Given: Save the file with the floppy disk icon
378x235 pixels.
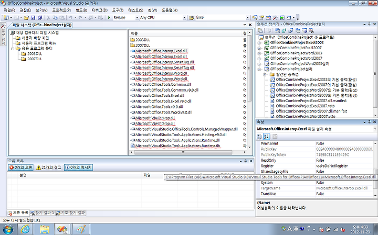Looking at the screenshot, I should [x=33, y=18].
